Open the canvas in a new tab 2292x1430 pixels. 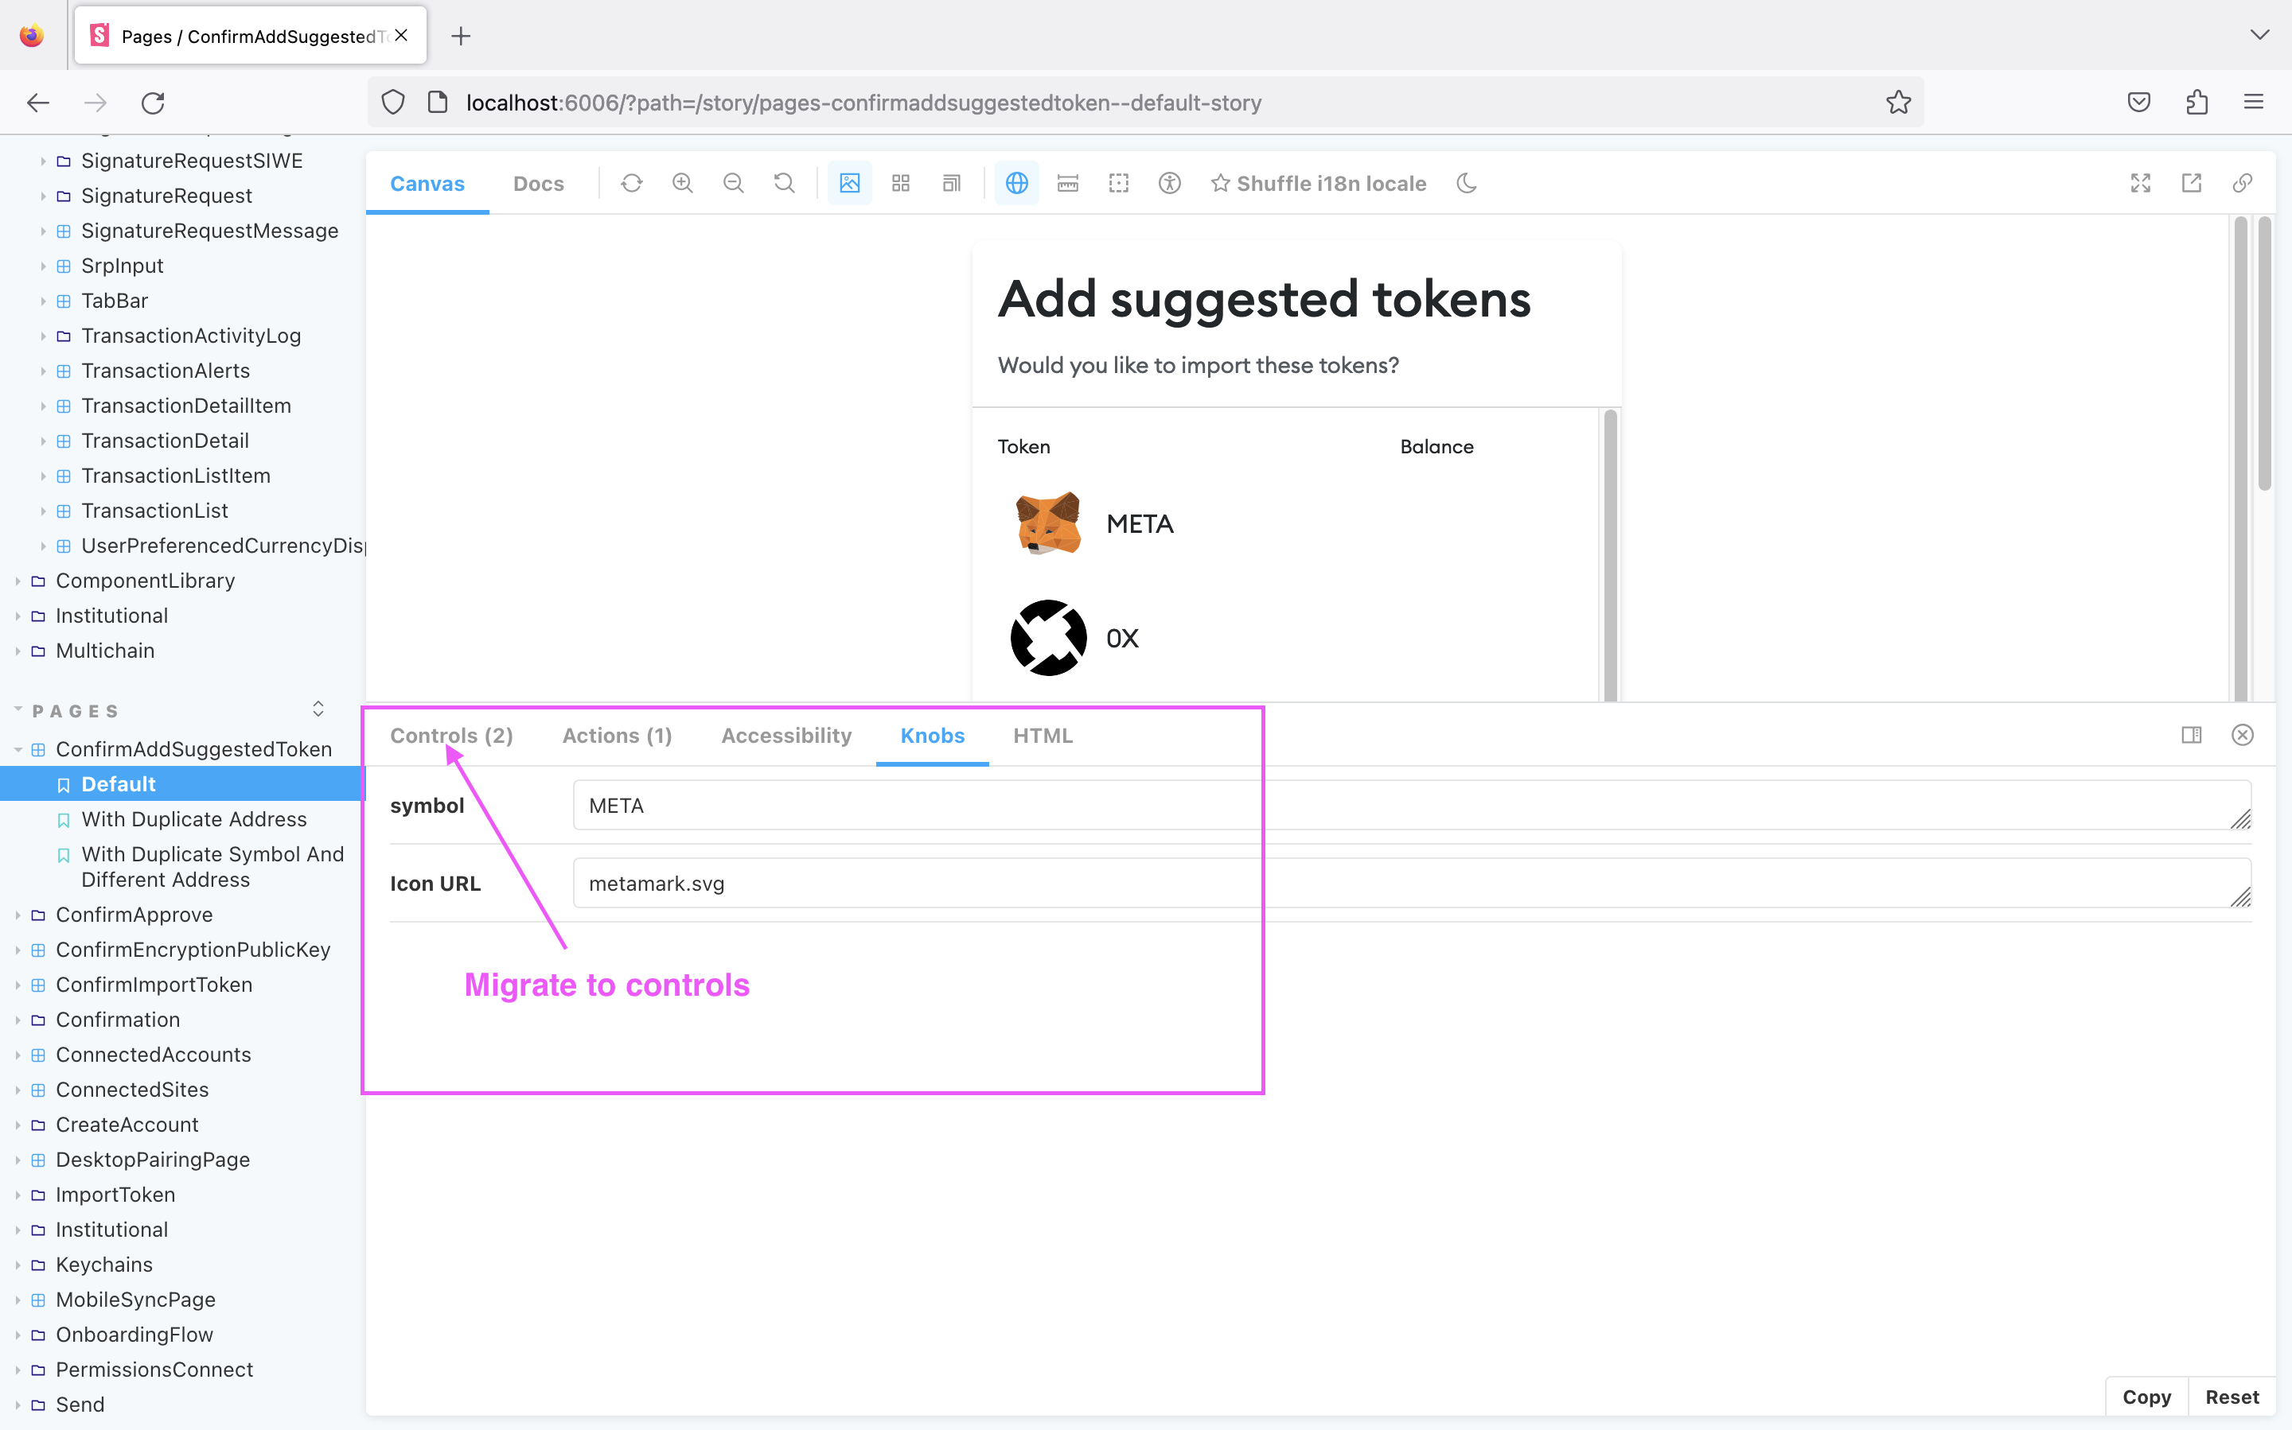pyautogui.click(x=2193, y=183)
